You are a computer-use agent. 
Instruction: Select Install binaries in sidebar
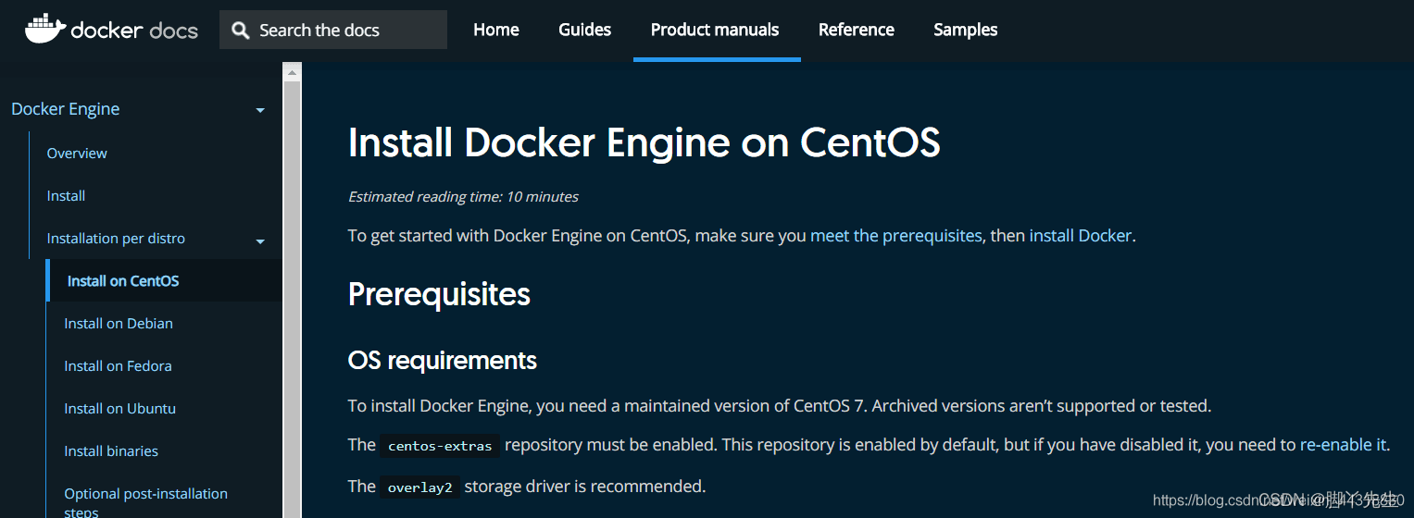tap(111, 451)
